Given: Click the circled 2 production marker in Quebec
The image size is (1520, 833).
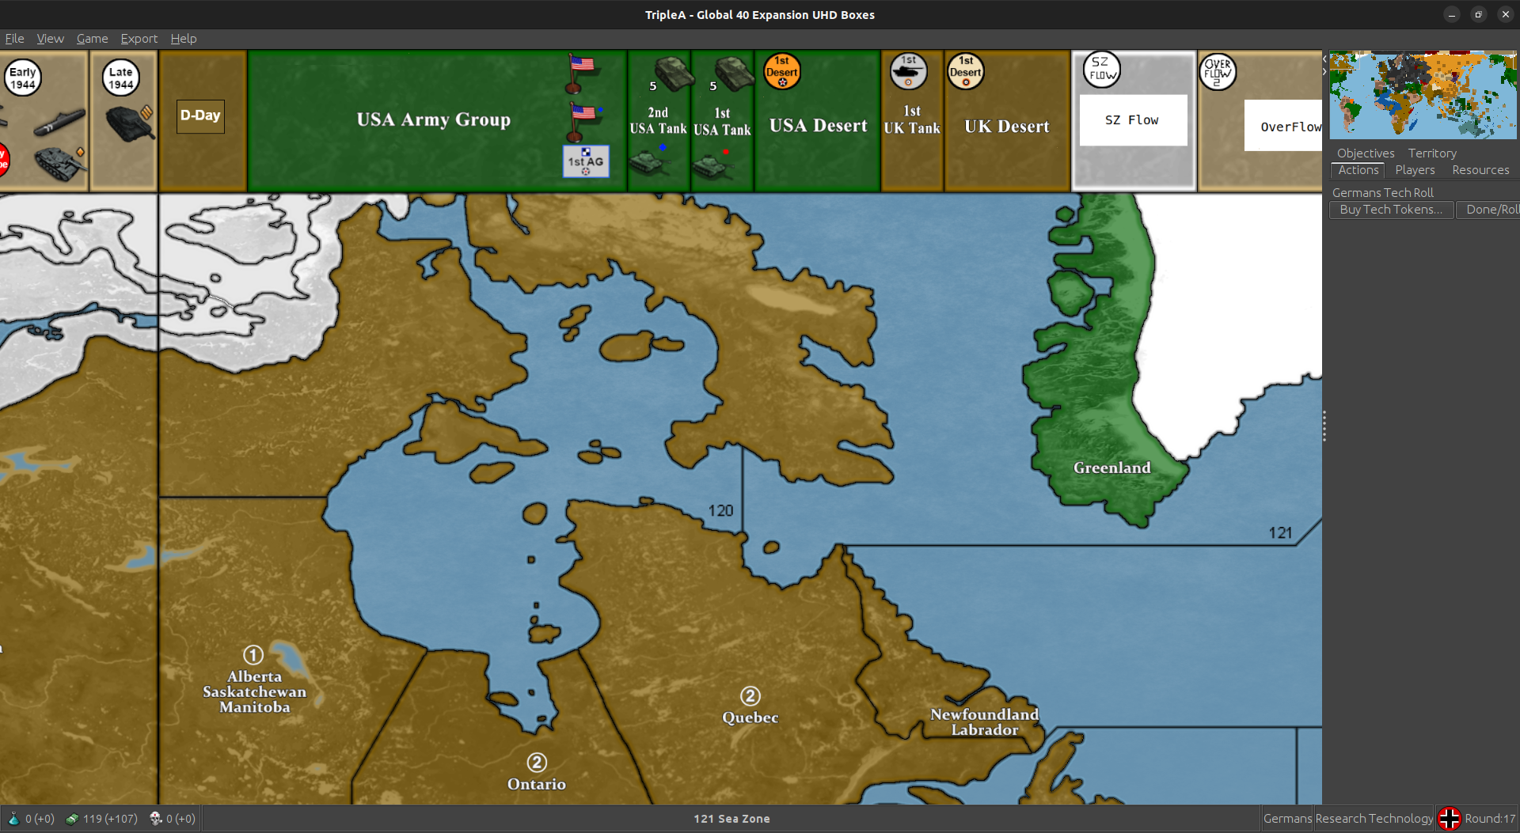Looking at the screenshot, I should pyautogui.click(x=750, y=696).
